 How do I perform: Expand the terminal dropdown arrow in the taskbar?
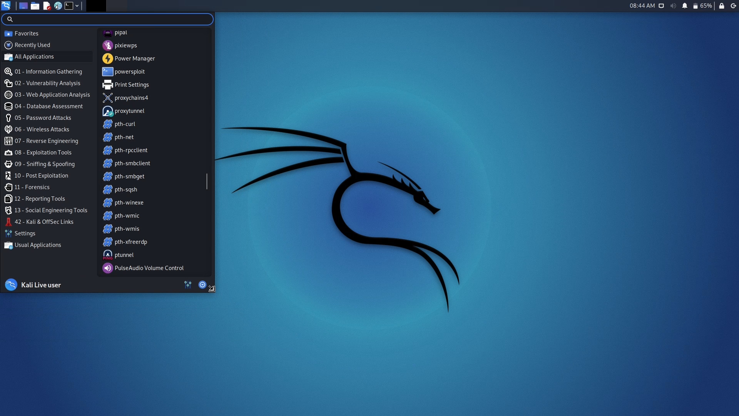point(77,6)
